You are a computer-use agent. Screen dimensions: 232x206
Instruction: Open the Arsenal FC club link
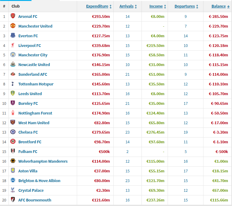pyautogui.click(x=28, y=17)
